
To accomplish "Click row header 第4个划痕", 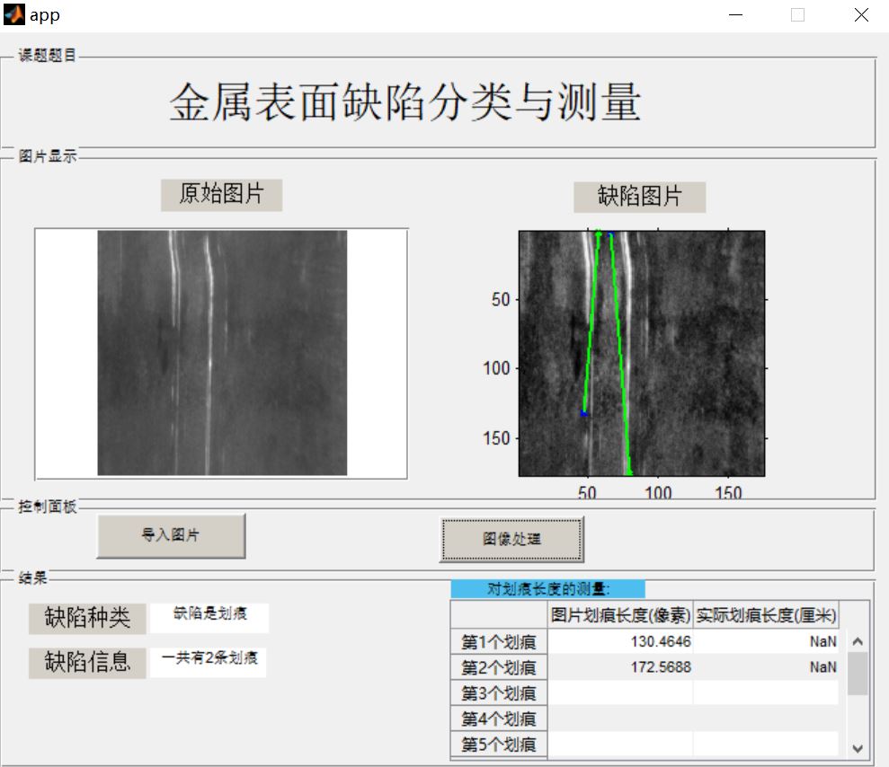I will (499, 719).
